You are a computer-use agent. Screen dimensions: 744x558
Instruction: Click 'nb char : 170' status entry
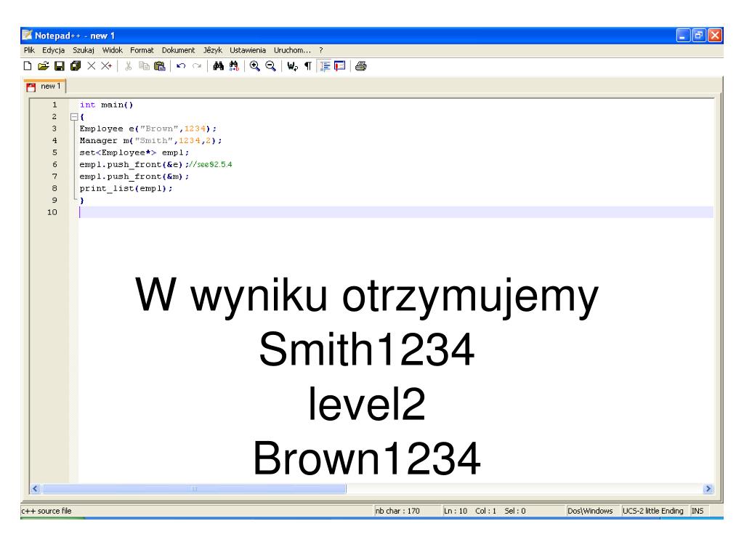pos(397,511)
